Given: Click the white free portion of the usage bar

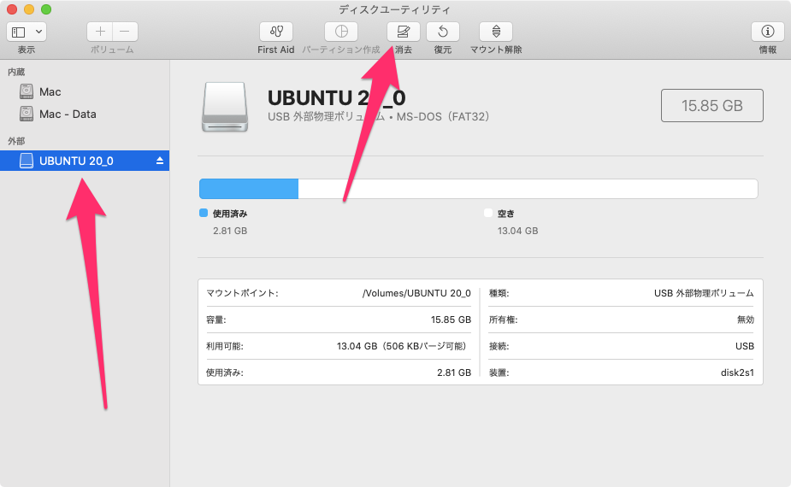Looking at the screenshot, I should [x=528, y=189].
